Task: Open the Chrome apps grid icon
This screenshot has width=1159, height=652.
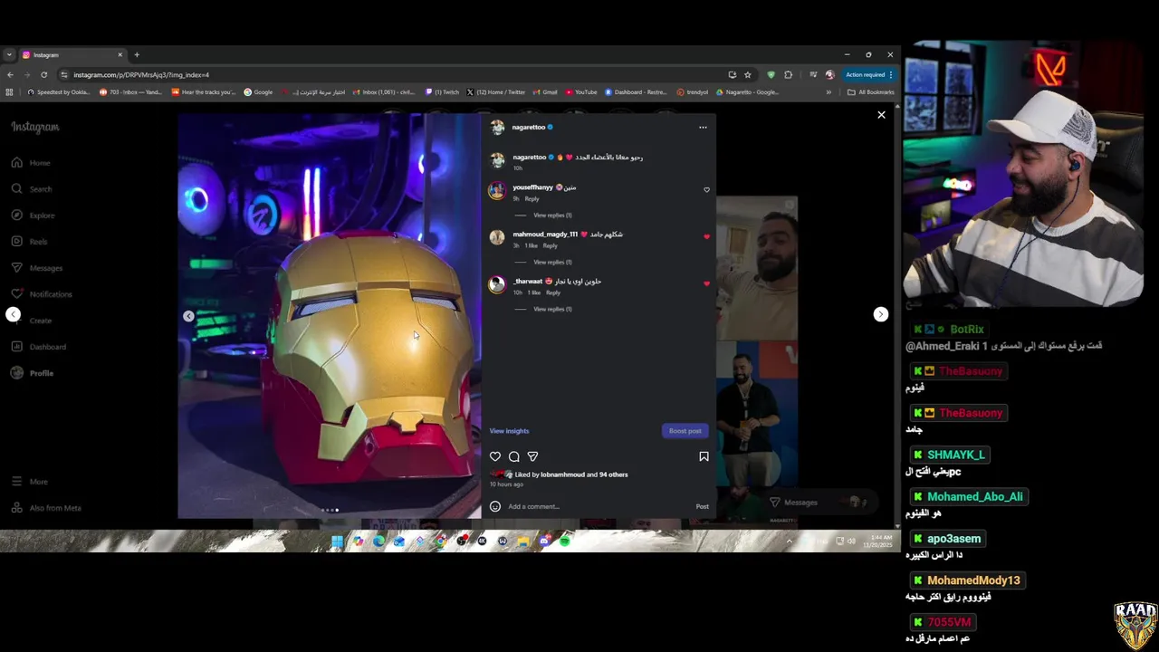Action: (10, 92)
